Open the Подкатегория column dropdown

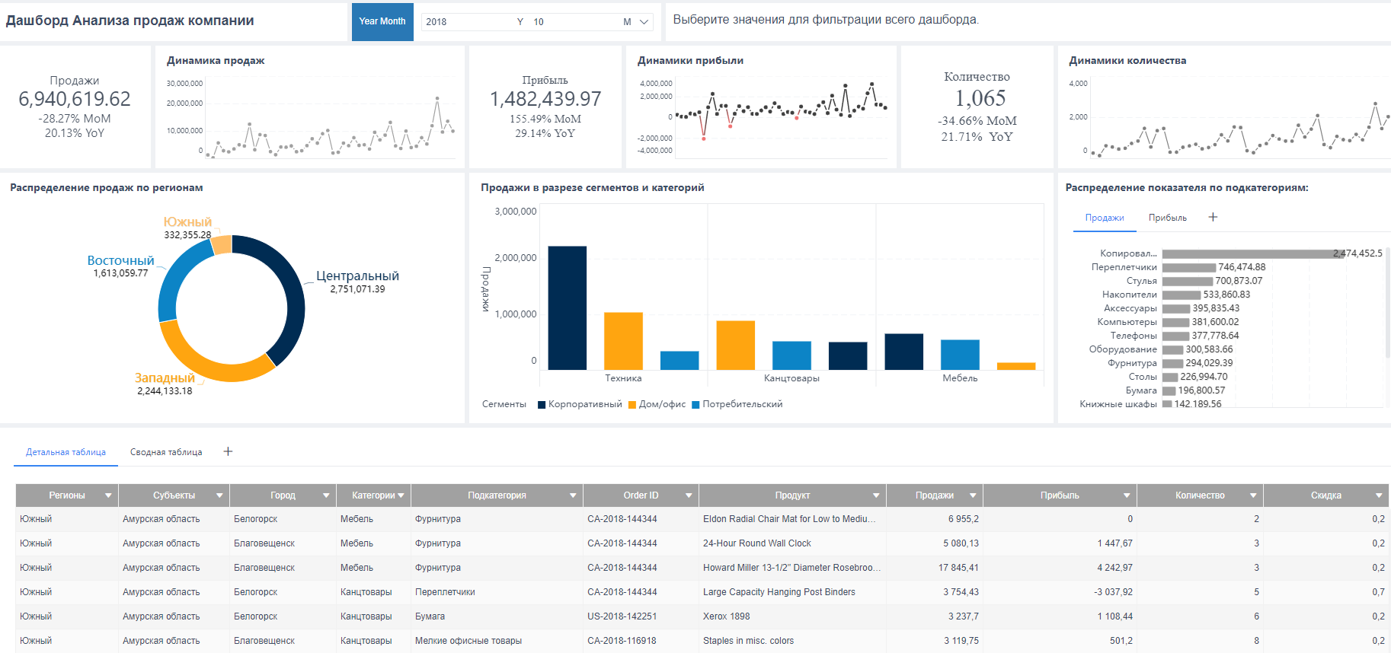click(573, 495)
